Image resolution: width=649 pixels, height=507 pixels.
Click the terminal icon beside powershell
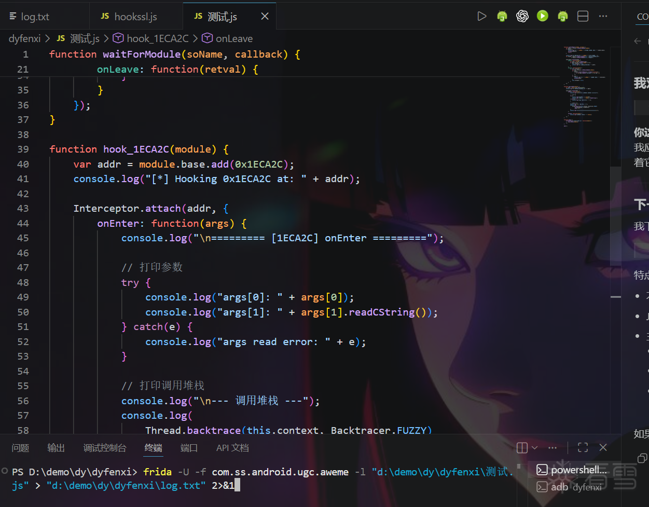542,470
